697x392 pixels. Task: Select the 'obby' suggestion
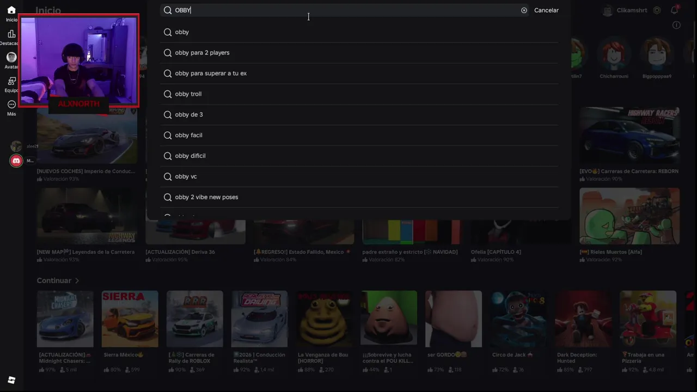tap(359, 32)
